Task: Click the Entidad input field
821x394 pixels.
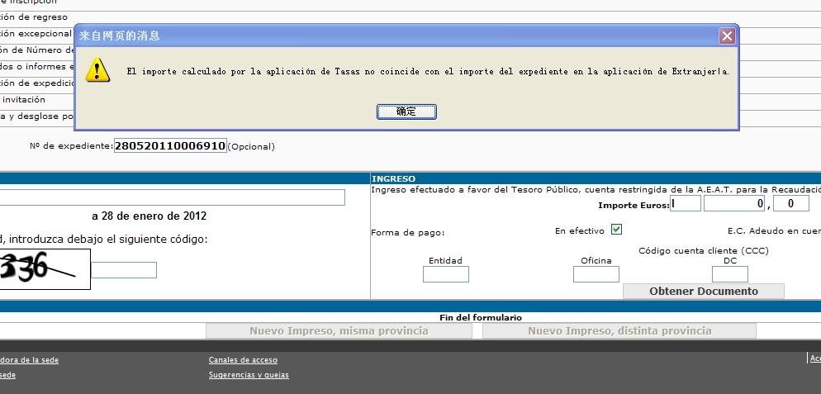Action: 445,274
